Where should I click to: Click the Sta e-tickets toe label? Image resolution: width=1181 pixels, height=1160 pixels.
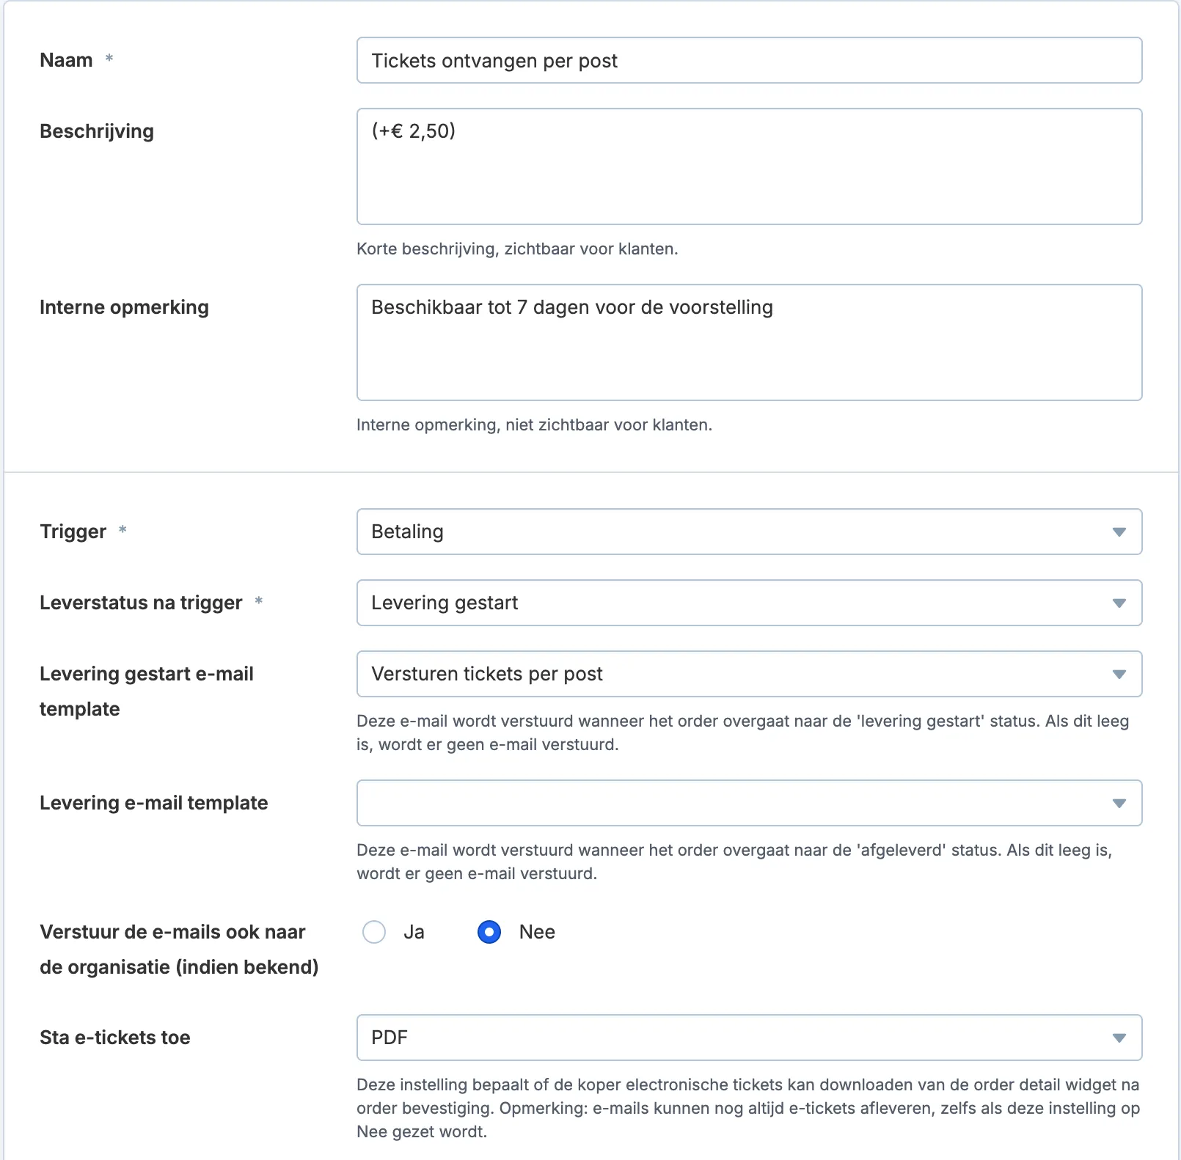pos(115,1038)
